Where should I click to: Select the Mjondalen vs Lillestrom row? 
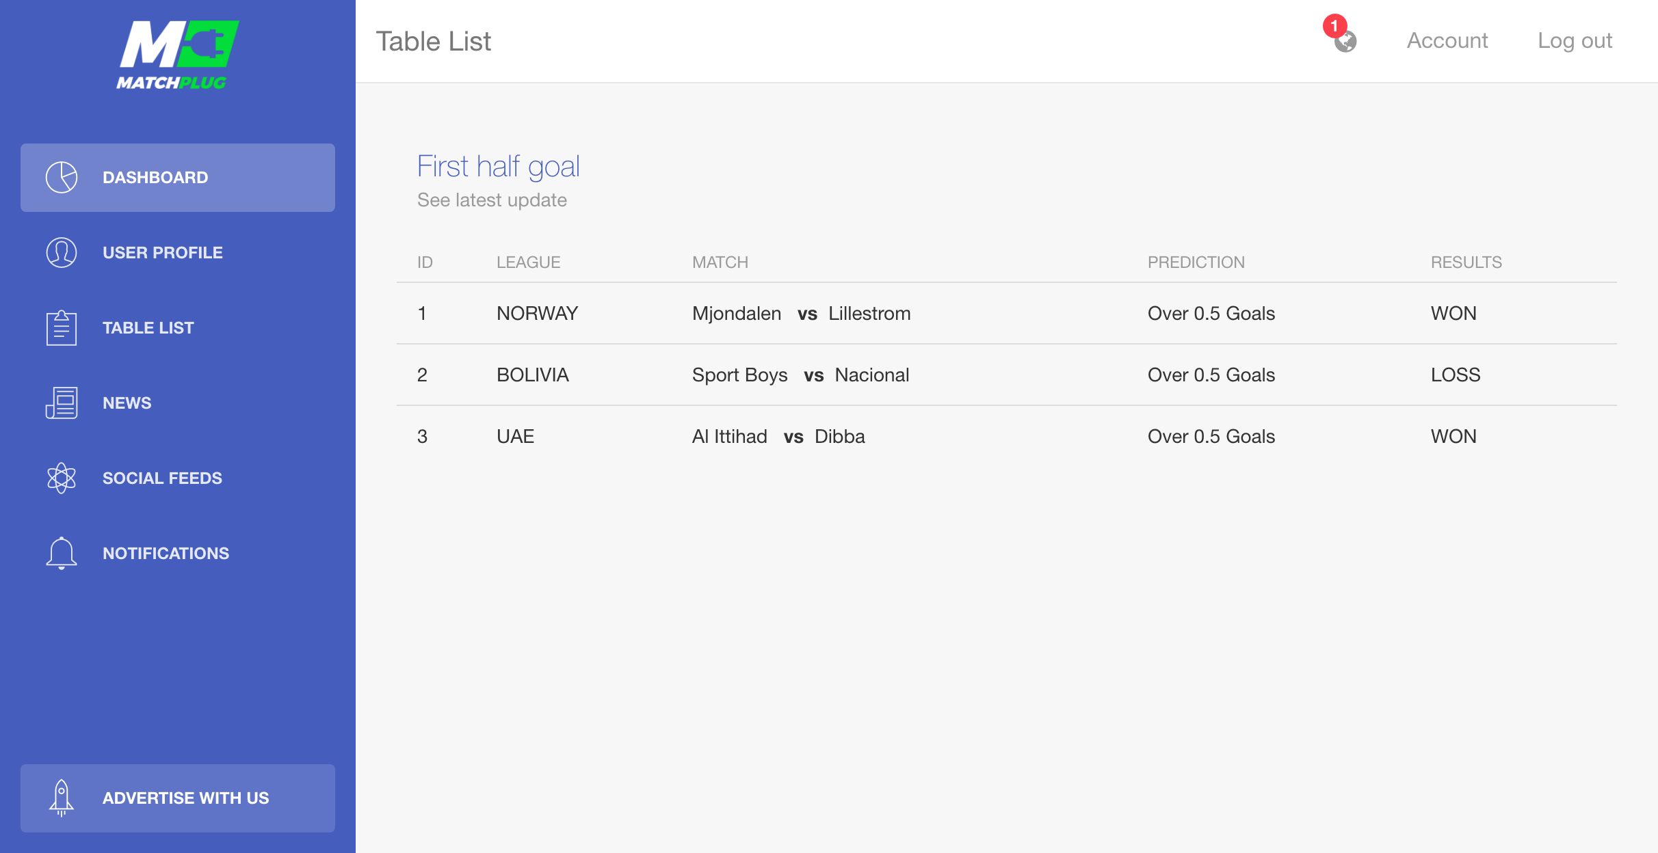click(x=1007, y=314)
